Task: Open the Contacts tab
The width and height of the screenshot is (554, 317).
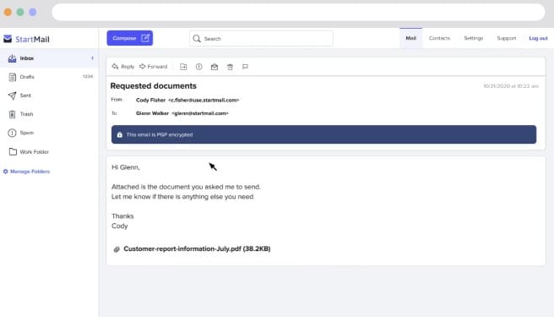Action: point(439,38)
